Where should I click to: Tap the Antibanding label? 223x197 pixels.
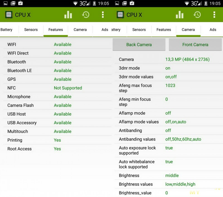[130, 130]
